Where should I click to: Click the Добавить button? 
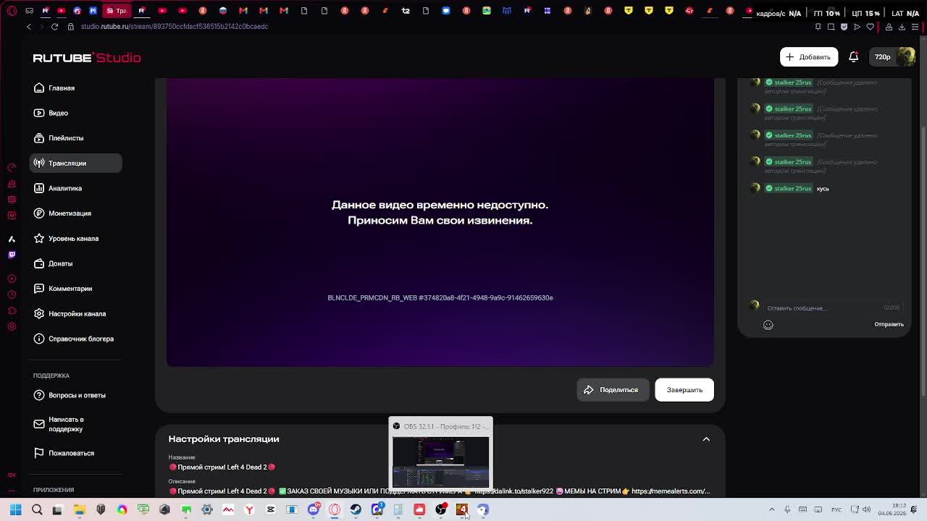click(x=809, y=56)
